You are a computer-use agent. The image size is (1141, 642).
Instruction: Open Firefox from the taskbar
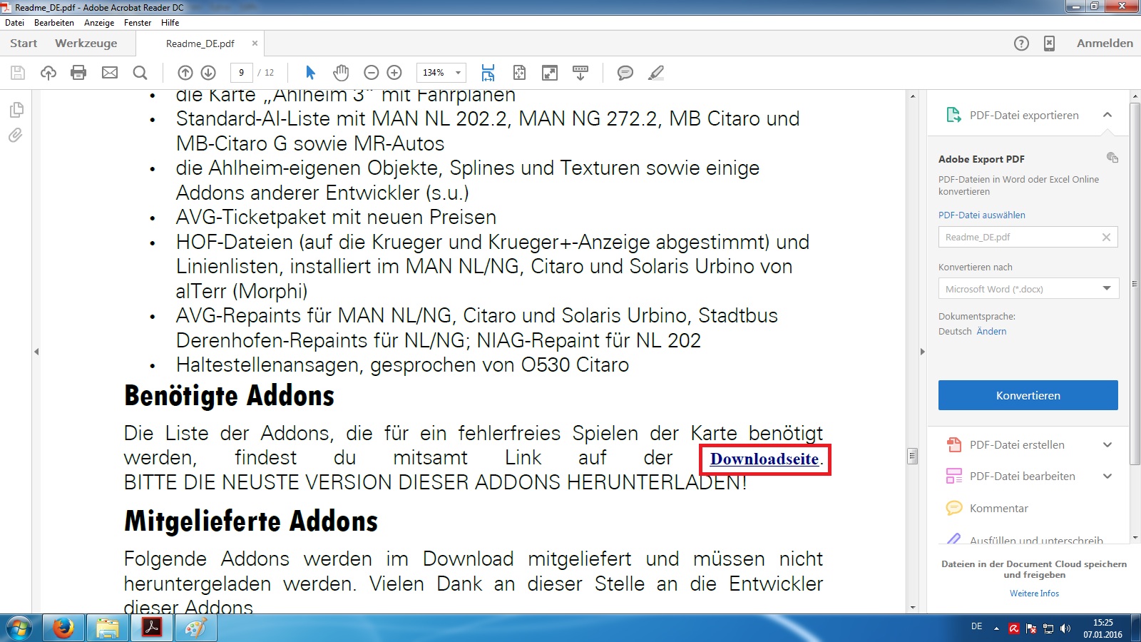tap(63, 628)
